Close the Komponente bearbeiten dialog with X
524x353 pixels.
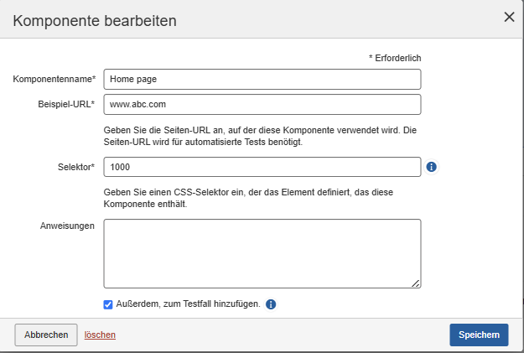point(509,17)
